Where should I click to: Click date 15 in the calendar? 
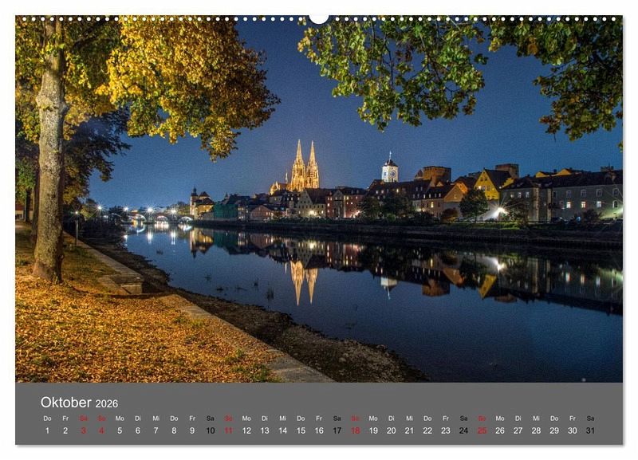pyautogui.click(x=301, y=431)
